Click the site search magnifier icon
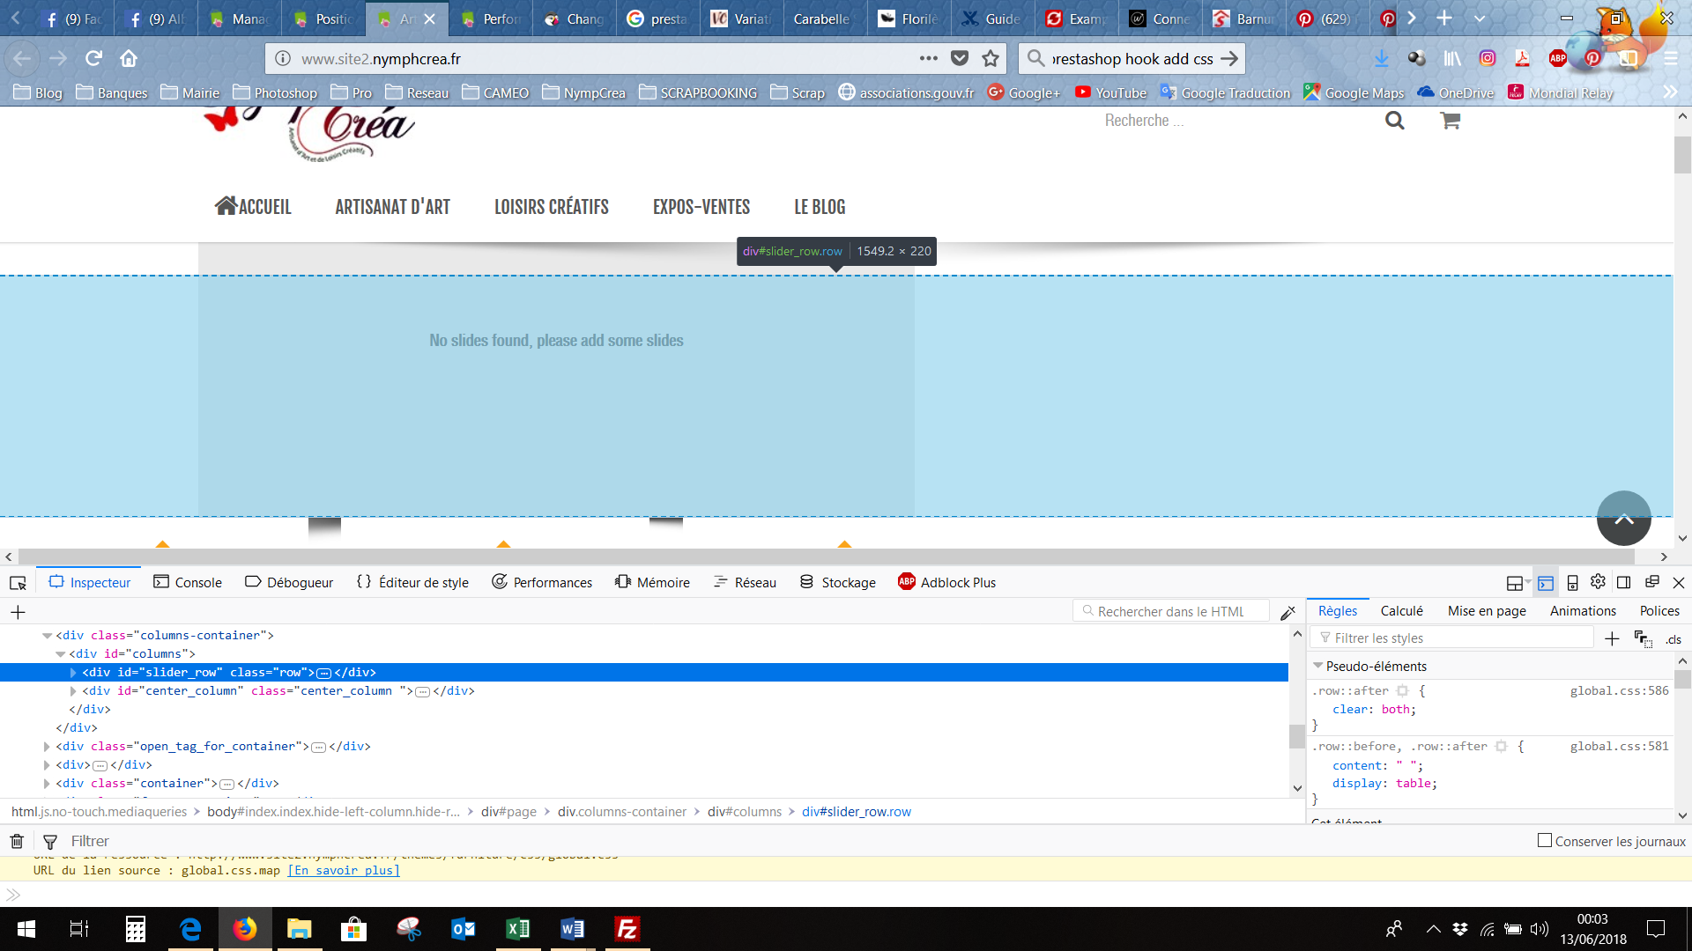 tap(1394, 121)
